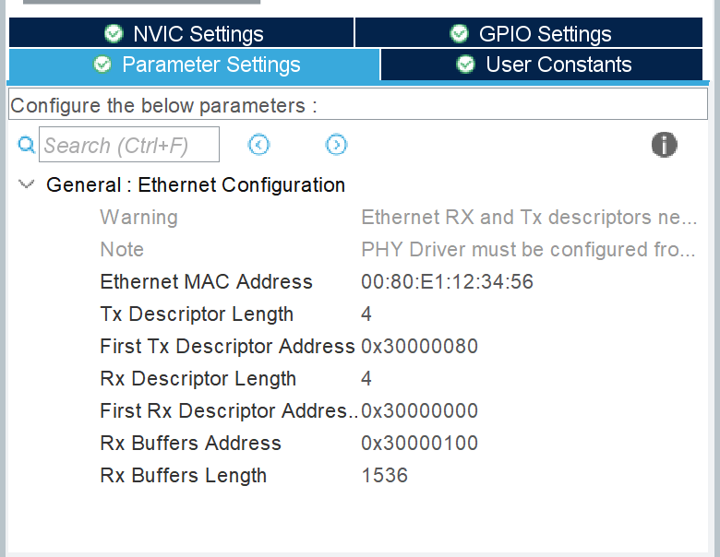This screenshot has width=720, height=557.
Task: Click GPIO Settings green check icon
Action: click(x=459, y=34)
